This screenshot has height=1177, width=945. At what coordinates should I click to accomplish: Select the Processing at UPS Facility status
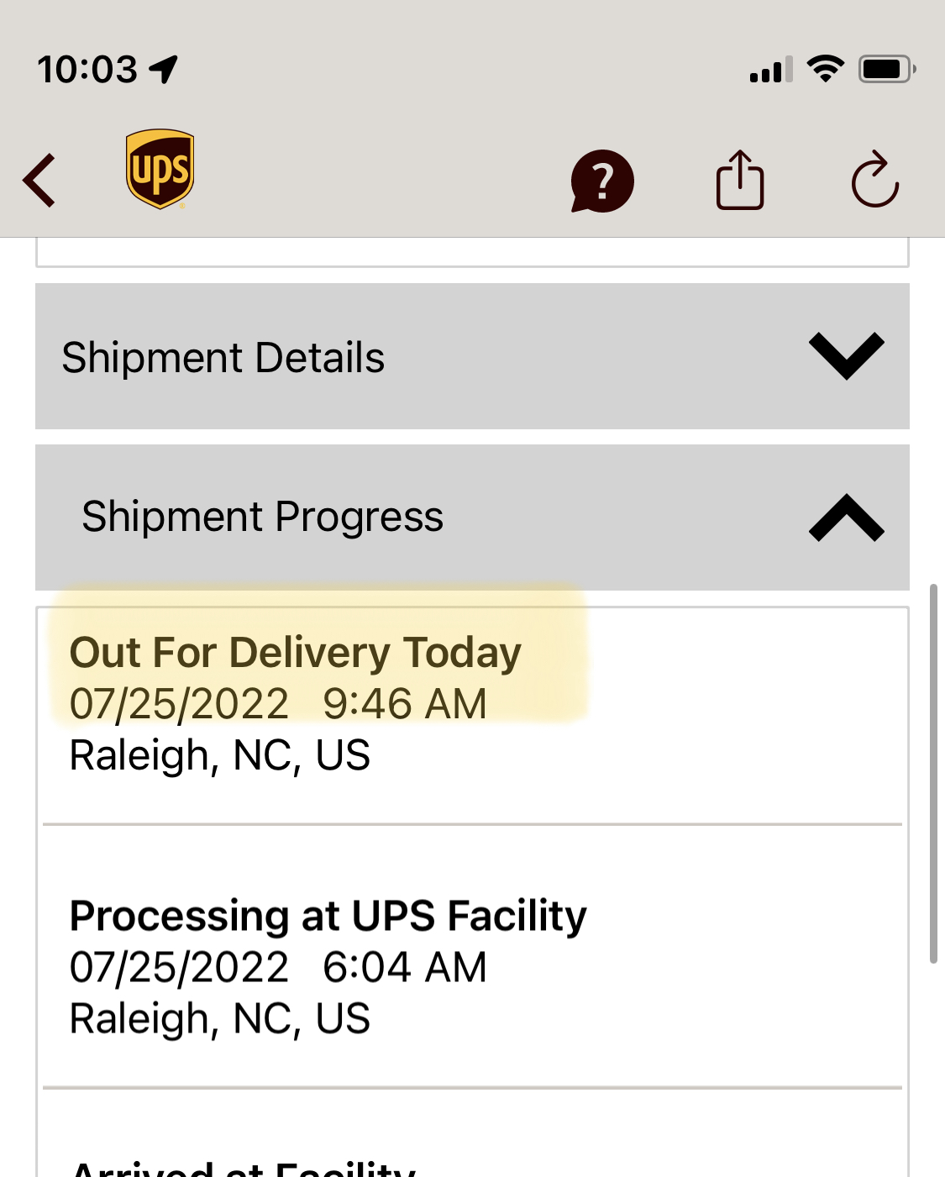coord(328,916)
